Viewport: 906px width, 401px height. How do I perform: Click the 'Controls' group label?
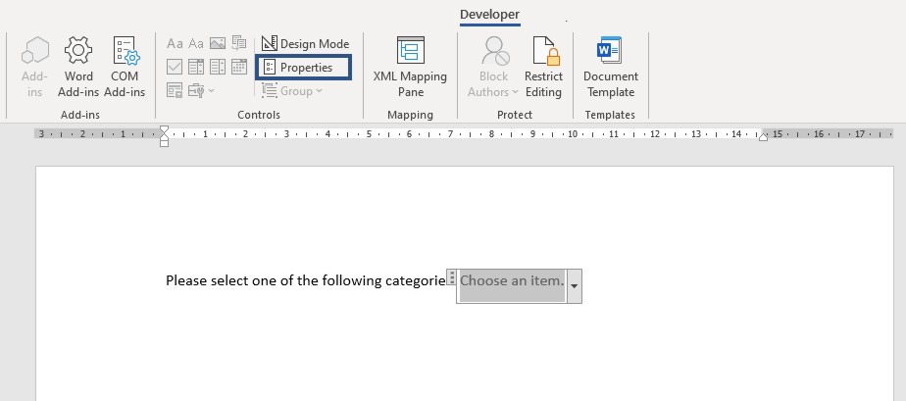pos(258,115)
